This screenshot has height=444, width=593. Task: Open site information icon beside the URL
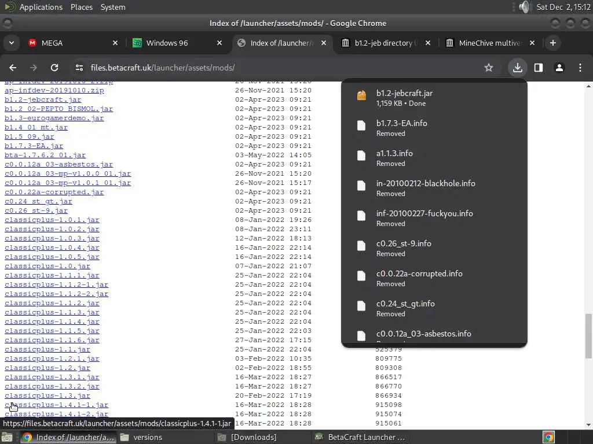79,68
